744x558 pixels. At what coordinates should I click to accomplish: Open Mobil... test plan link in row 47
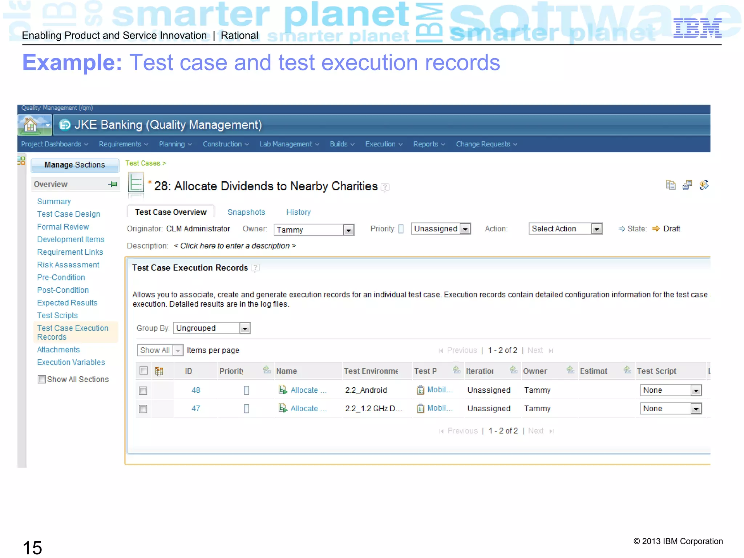[440, 408]
